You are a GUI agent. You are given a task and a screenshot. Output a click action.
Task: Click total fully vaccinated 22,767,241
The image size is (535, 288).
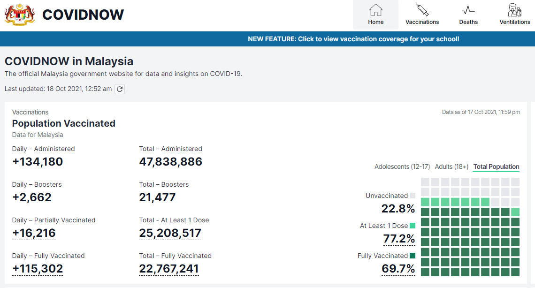169,269
